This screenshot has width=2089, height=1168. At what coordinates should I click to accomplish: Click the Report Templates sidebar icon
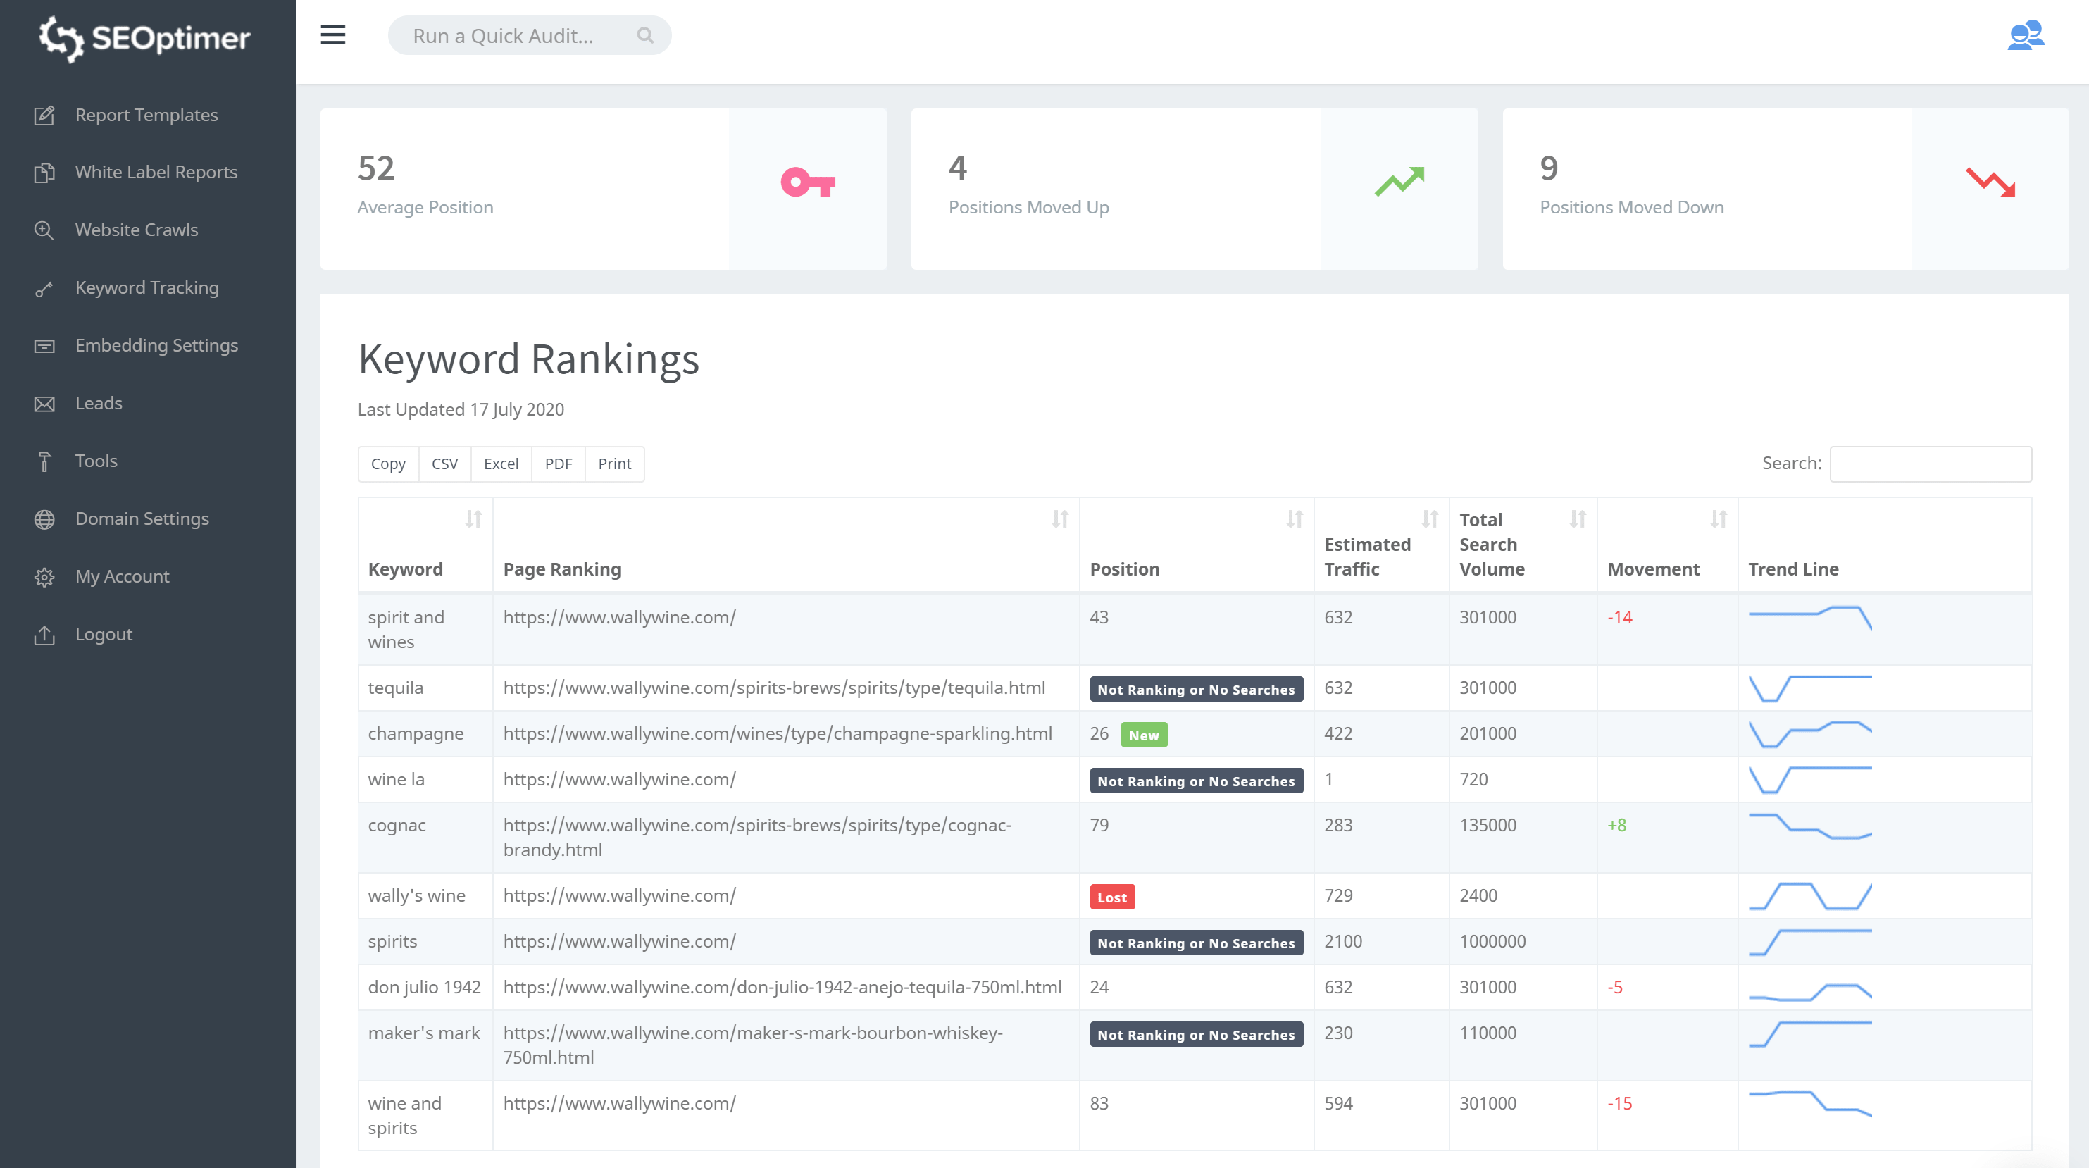click(x=44, y=115)
